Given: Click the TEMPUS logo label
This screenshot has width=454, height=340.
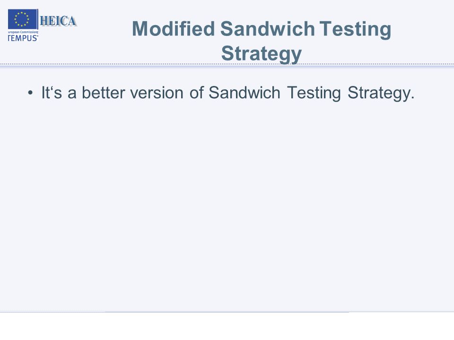Looking at the screenshot, I should click(x=23, y=38).
